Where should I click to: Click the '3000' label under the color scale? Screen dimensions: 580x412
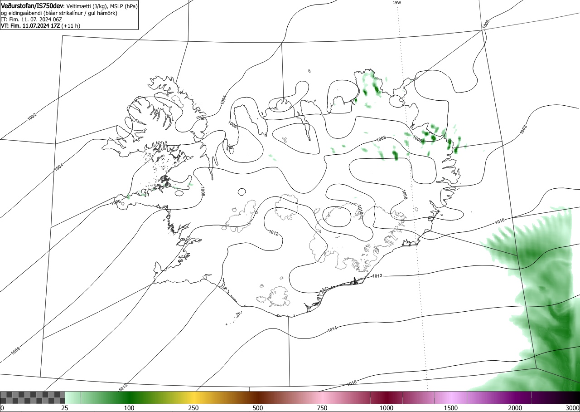pyautogui.click(x=573, y=408)
